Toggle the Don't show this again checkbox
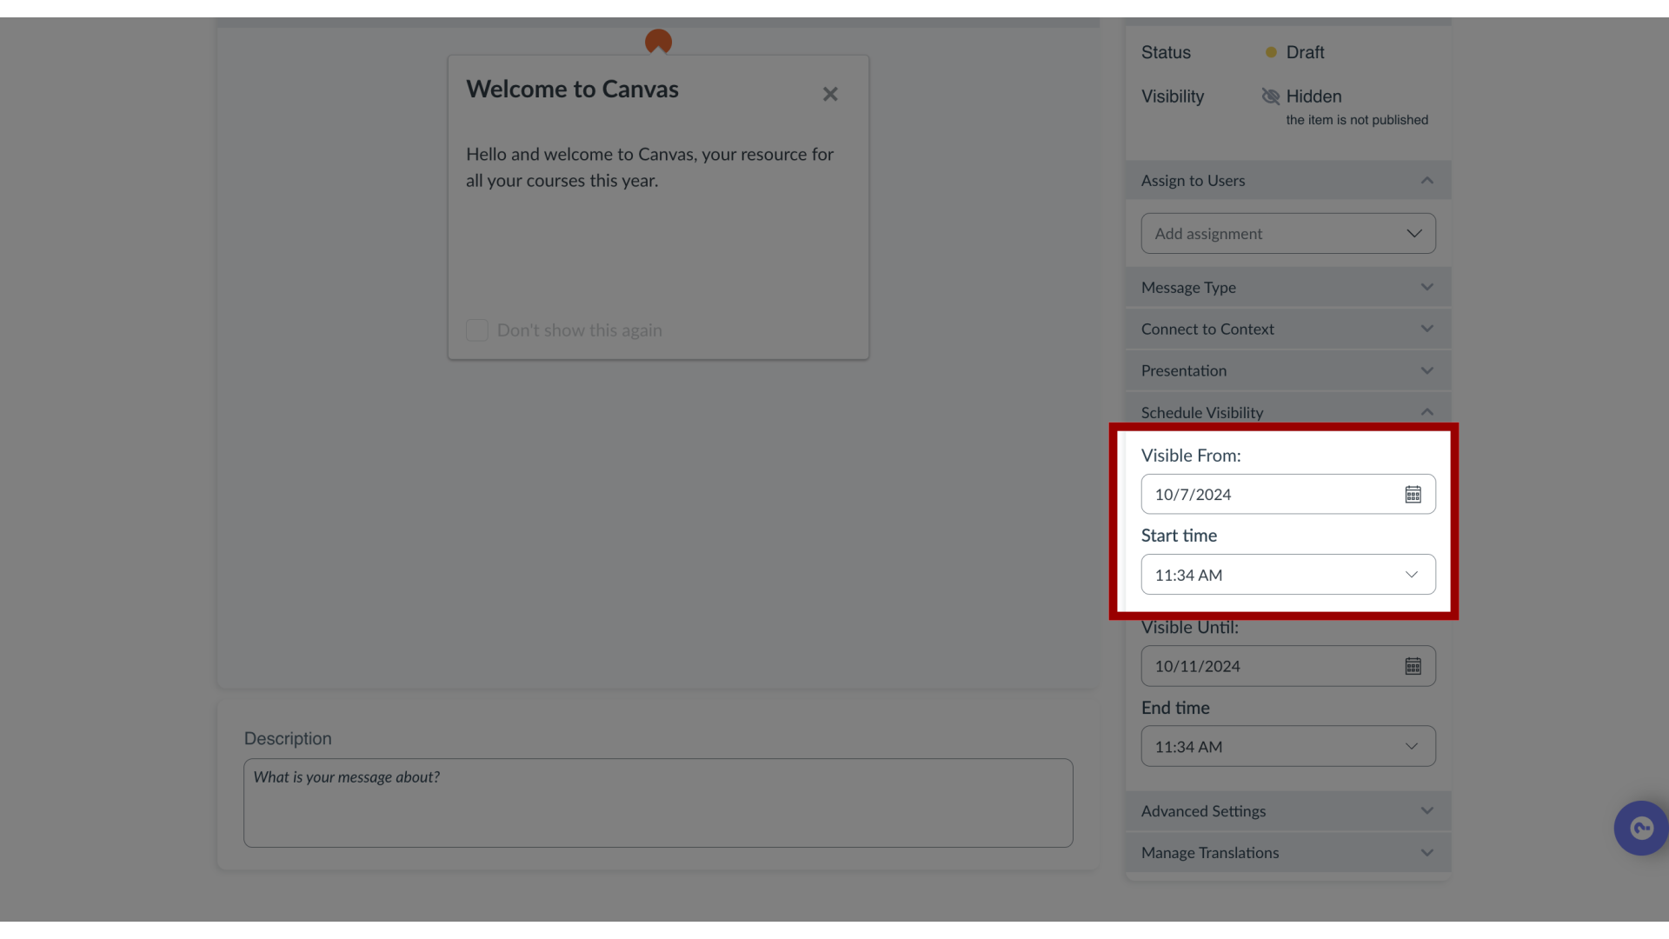Viewport: 1669px width, 939px height. 477,331
